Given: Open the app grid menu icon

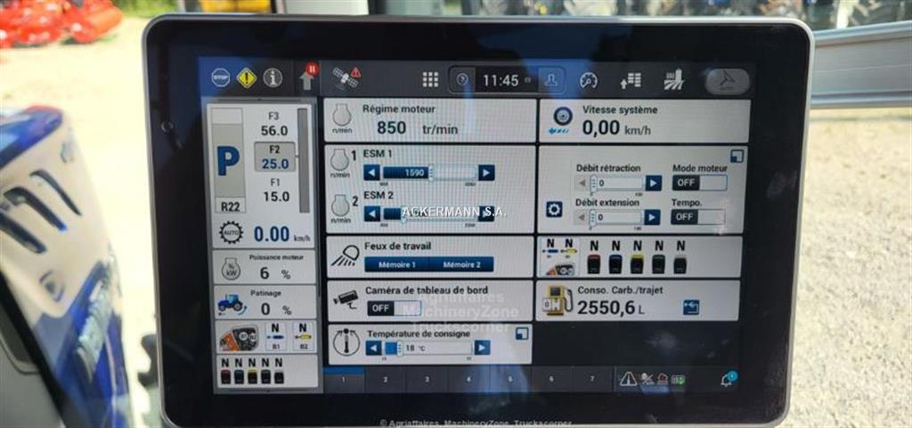Looking at the screenshot, I should tap(430, 79).
